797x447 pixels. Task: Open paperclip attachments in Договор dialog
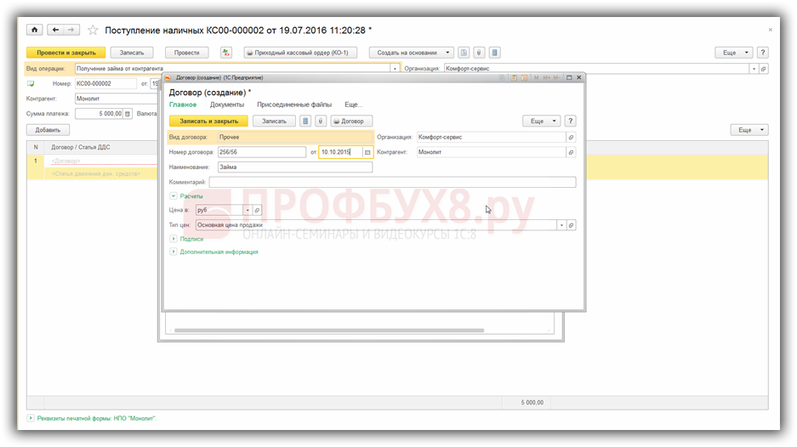[320, 121]
